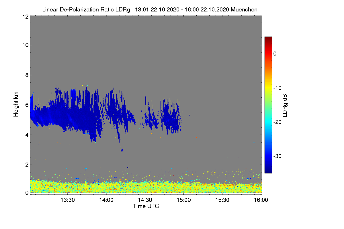Click the 13:30 time tick label
The width and height of the screenshot is (344, 229).
pyautogui.click(x=68, y=200)
